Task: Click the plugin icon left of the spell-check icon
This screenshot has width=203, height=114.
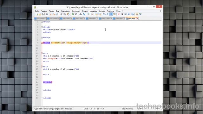Action: click(137, 14)
